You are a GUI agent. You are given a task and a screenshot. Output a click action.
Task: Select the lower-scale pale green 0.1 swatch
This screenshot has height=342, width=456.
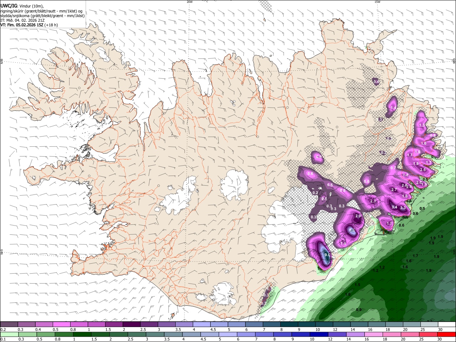(x=9, y=335)
